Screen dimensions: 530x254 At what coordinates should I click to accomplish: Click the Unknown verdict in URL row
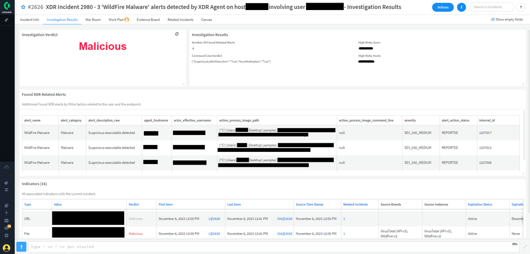tap(135, 219)
